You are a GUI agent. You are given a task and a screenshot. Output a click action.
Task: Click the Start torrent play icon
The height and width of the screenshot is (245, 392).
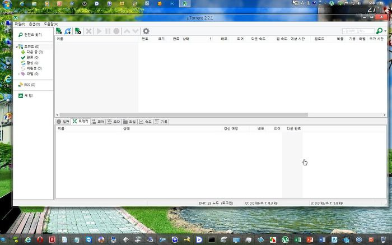click(x=99, y=31)
